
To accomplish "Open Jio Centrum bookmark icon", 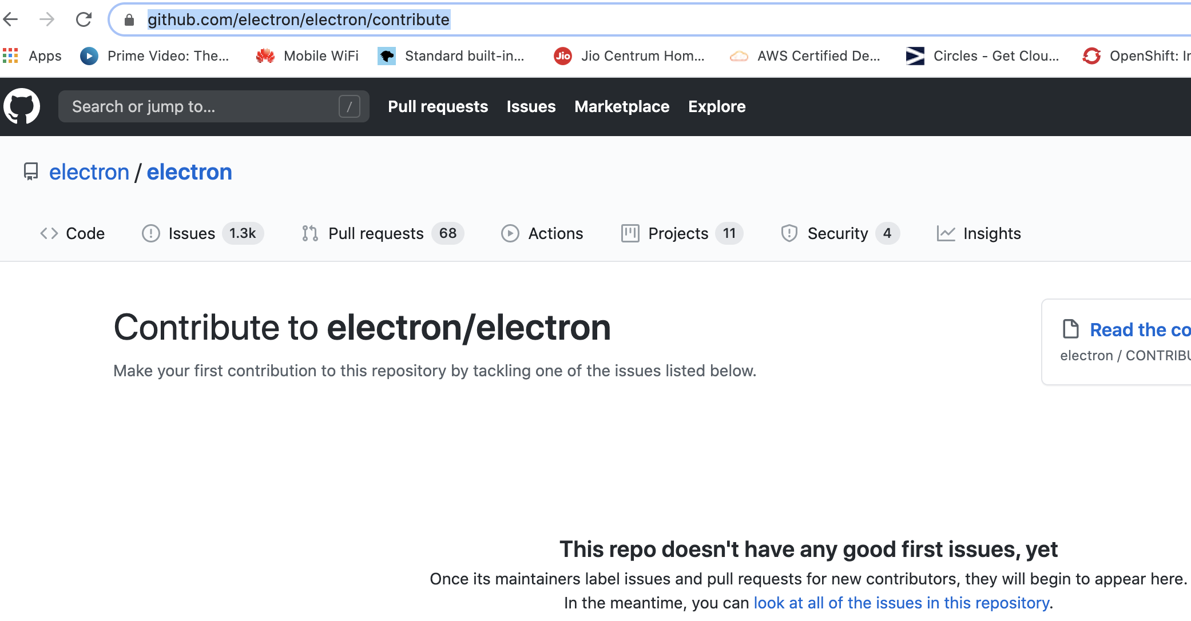I will click(563, 55).
